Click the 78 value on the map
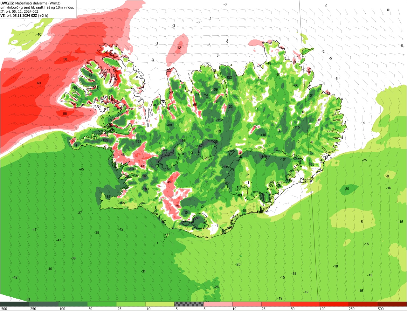This screenshot has height=311, width=407. coord(169,109)
